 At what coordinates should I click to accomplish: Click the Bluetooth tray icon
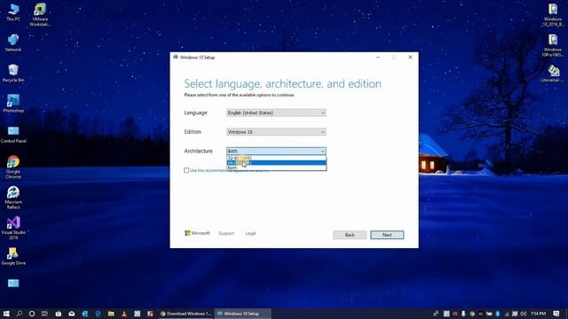click(497, 314)
